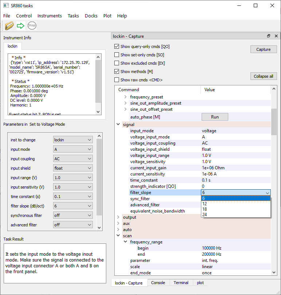Click the Collapse all button

point(264,76)
